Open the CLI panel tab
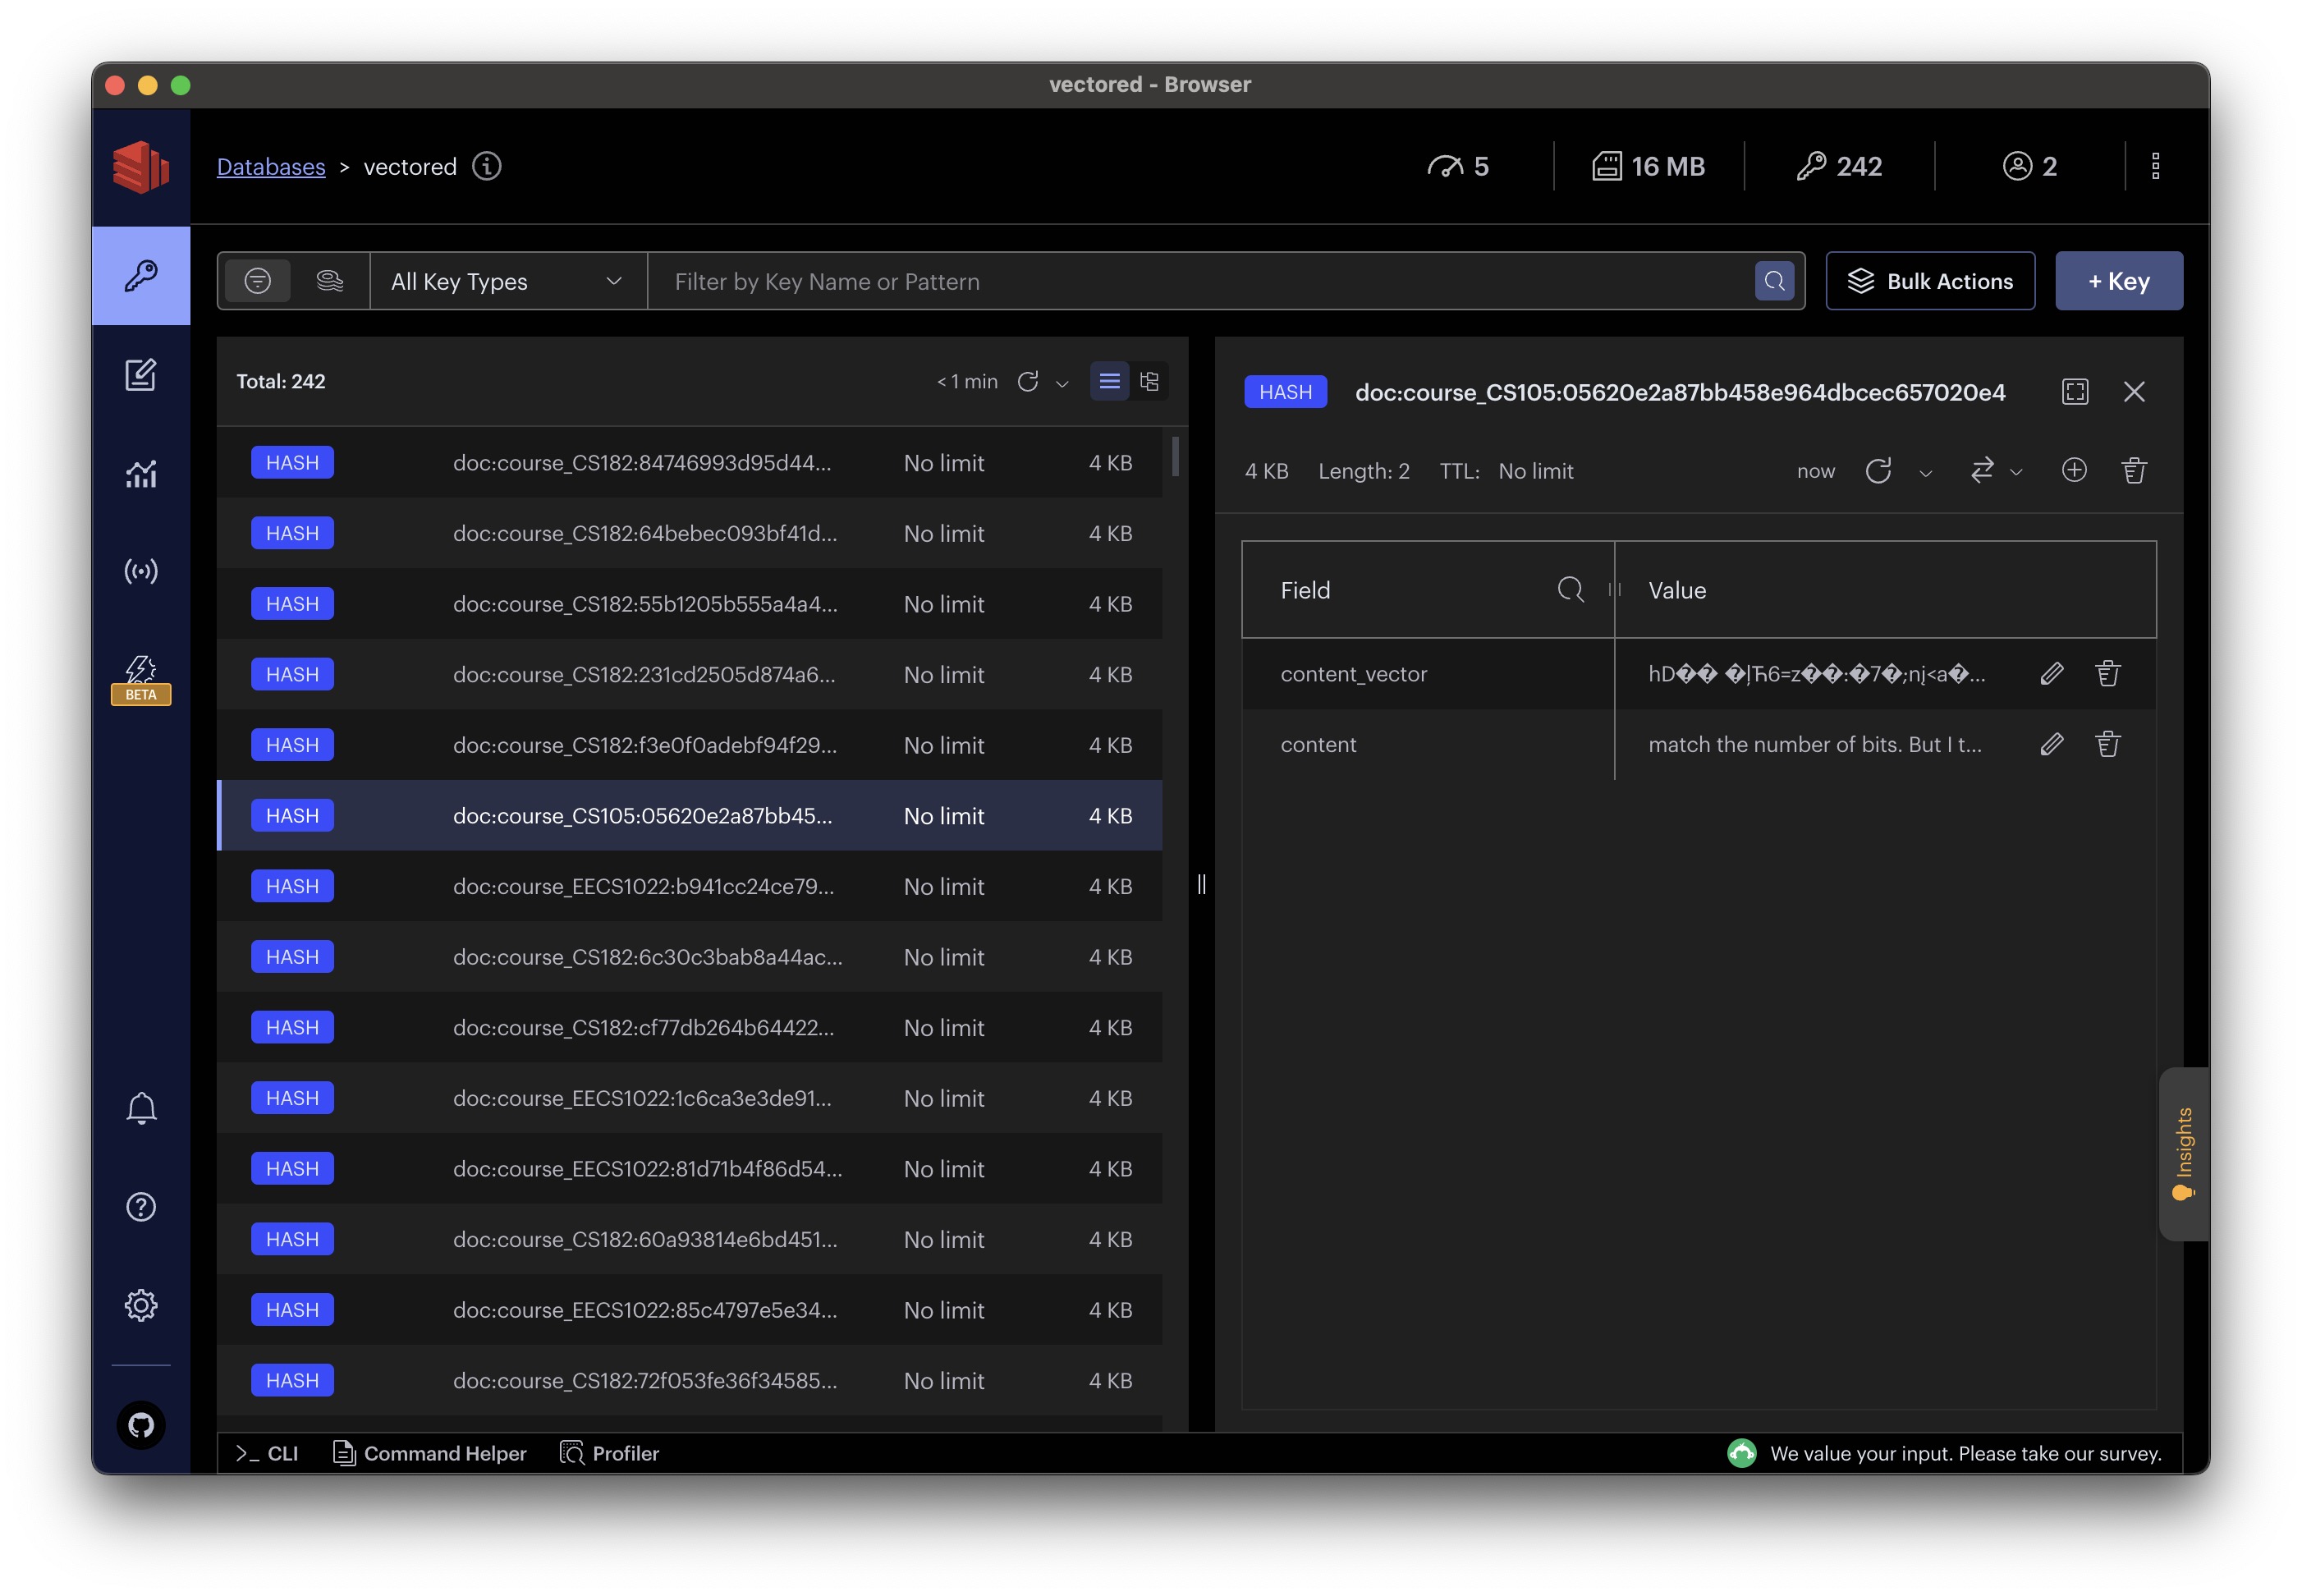Image resolution: width=2302 pixels, height=1596 pixels. (x=267, y=1453)
